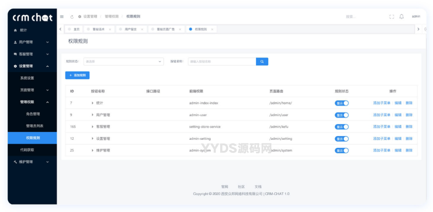Open 角色管理 in the sidebar menu
Screen dimensions: 433x212
[x=33, y=114]
